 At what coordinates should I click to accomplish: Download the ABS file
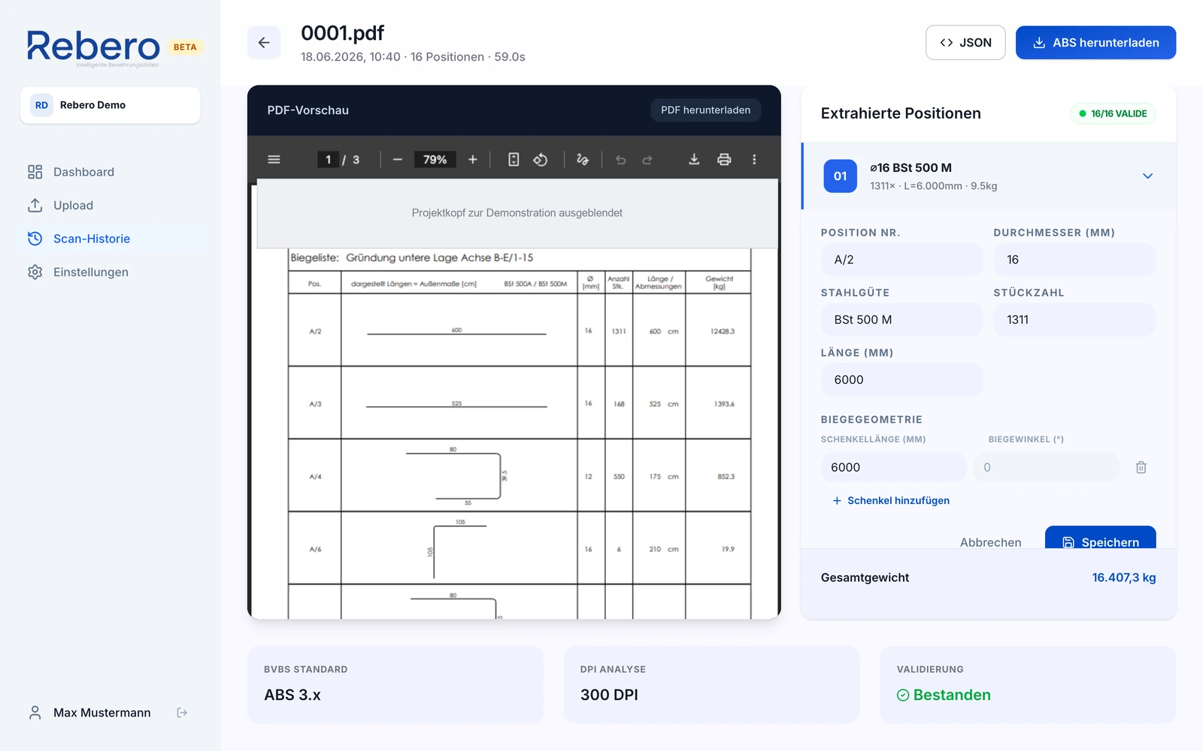[1095, 43]
